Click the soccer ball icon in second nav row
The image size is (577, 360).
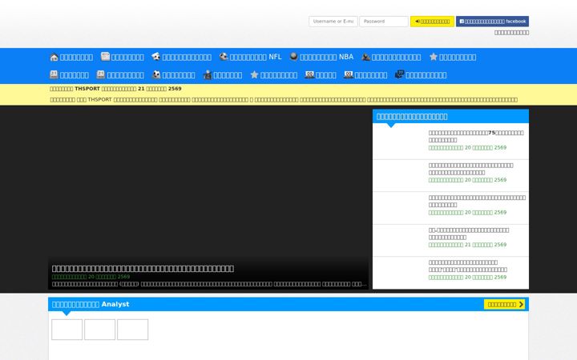(x=156, y=74)
